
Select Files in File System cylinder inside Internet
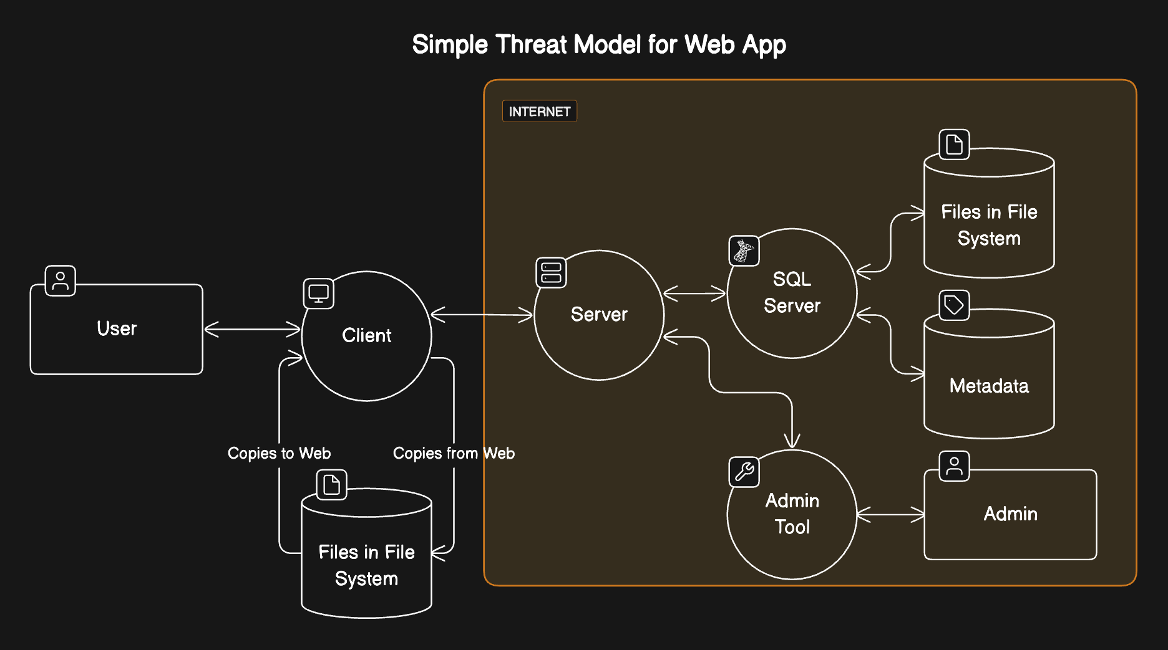pyautogui.click(x=989, y=213)
